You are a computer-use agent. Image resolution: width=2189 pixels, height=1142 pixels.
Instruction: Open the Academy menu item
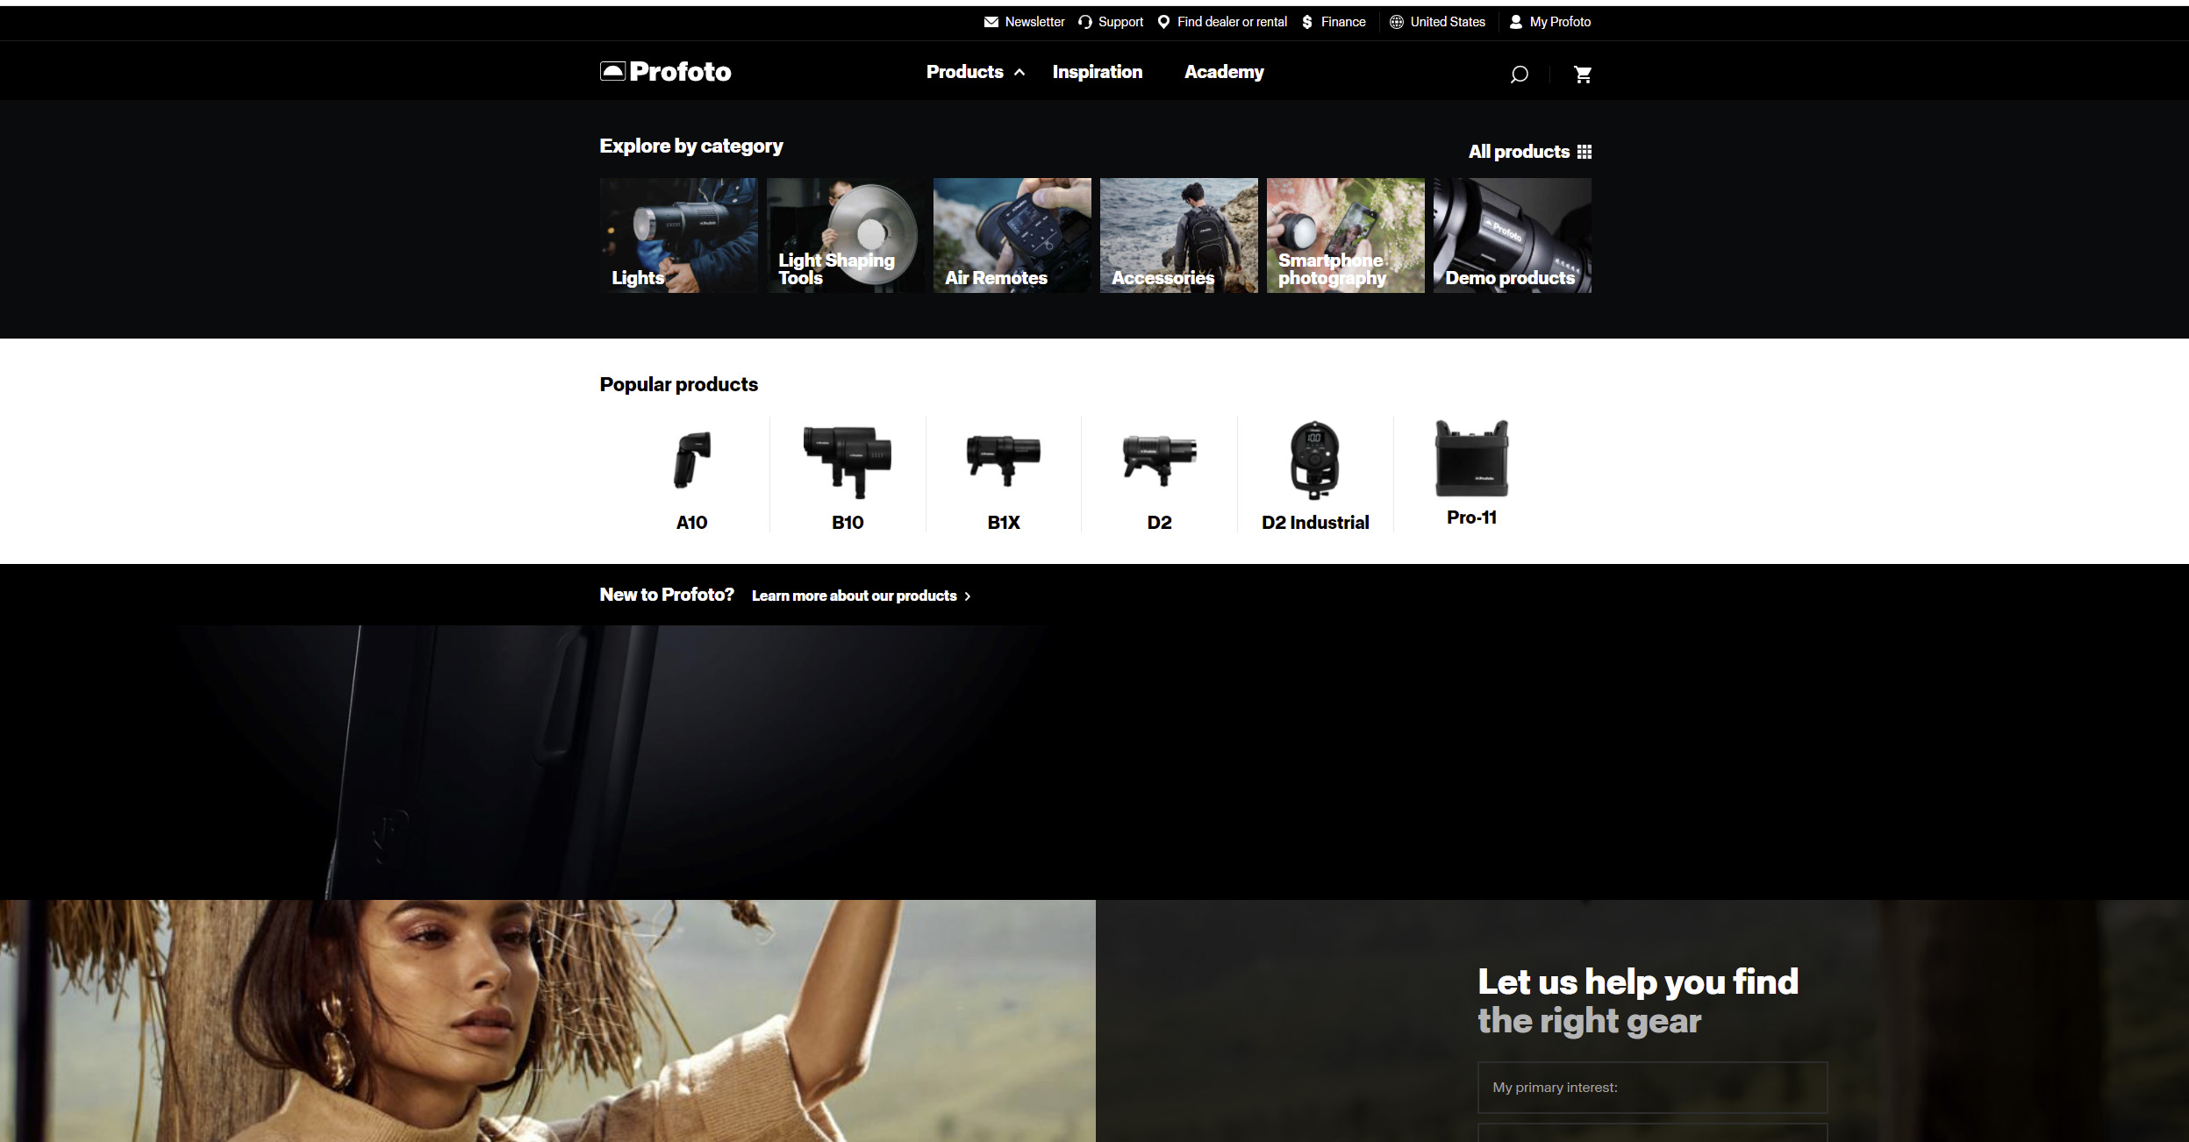click(1223, 71)
